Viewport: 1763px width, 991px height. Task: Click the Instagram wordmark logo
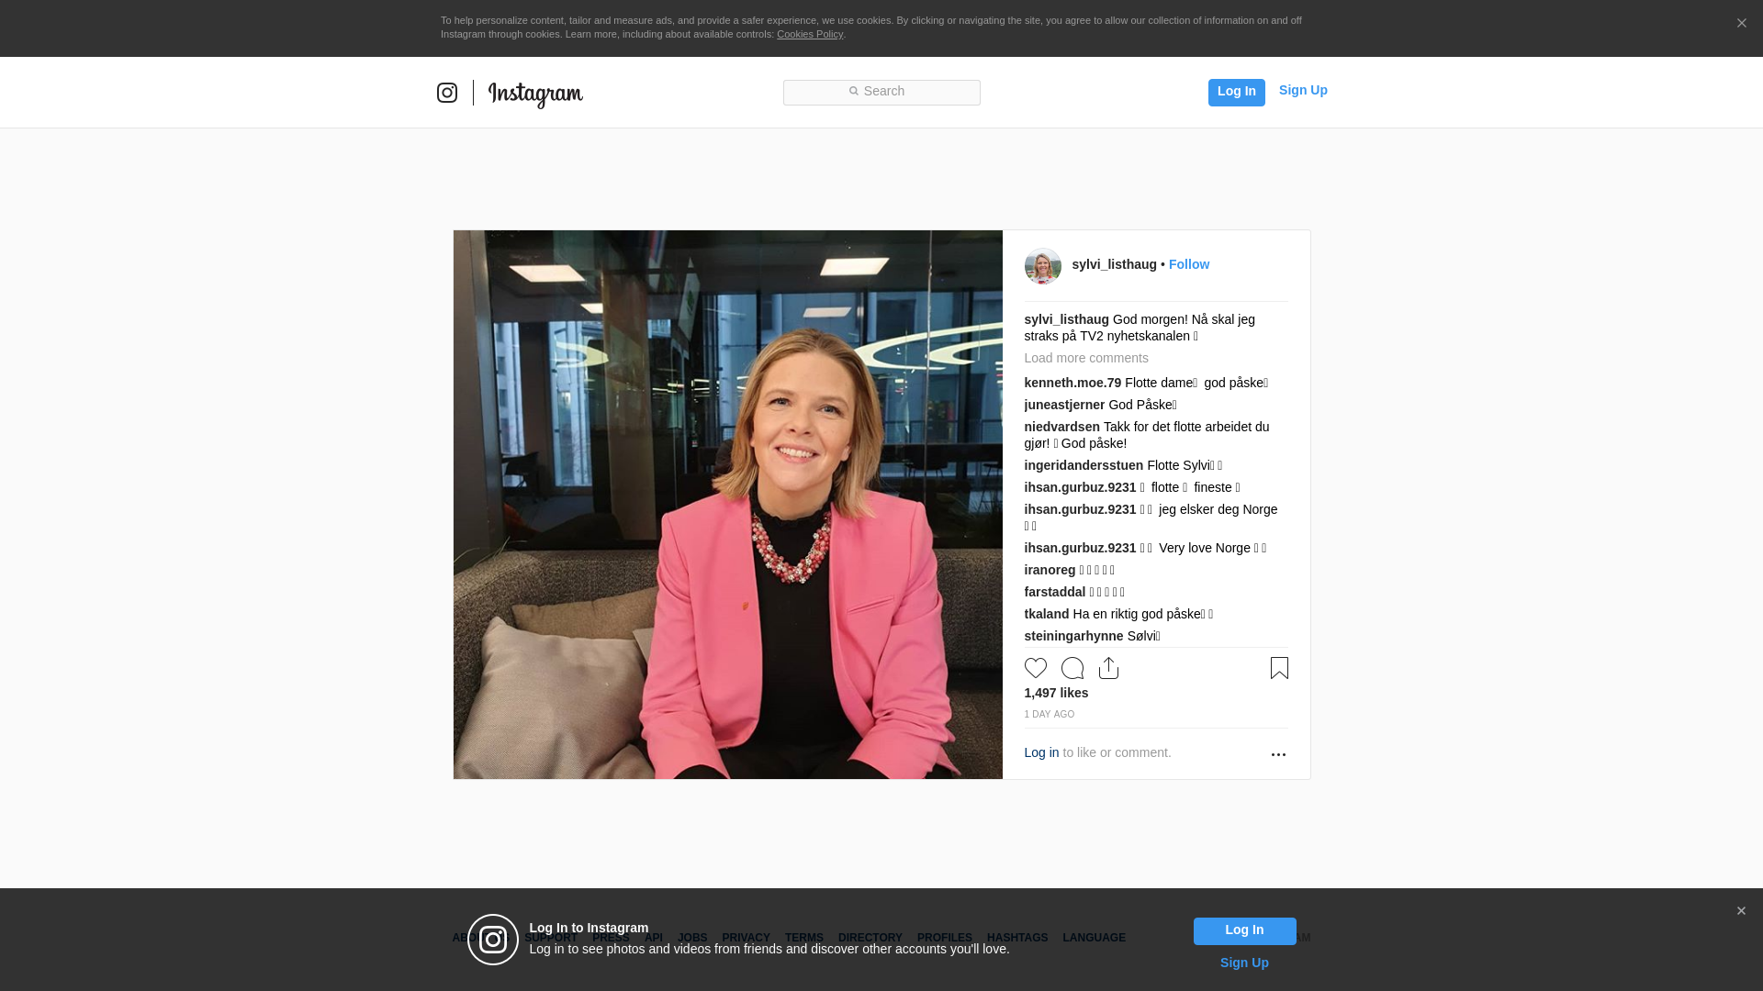pos(535,94)
